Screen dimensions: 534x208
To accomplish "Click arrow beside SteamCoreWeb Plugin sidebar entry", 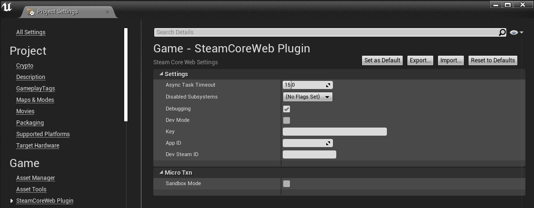I will pyautogui.click(x=12, y=201).
